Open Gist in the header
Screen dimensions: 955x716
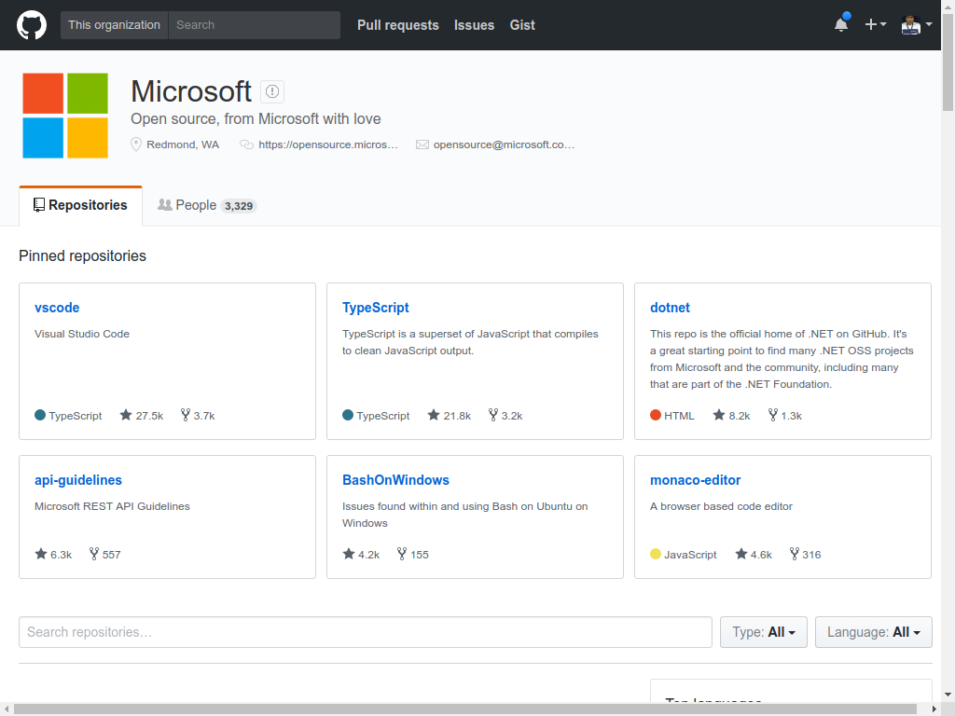[x=522, y=25]
